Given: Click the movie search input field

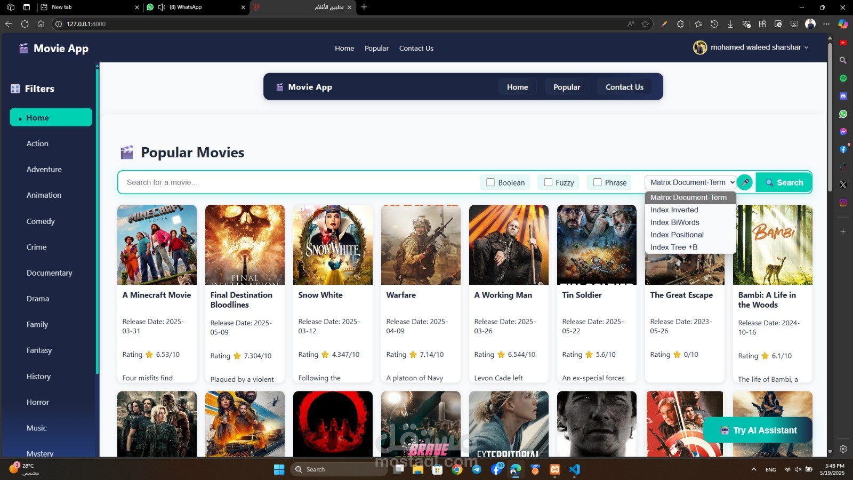Looking at the screenshot, I should (299, 182).
